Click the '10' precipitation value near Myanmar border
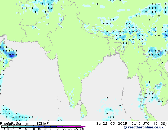 (x=159, y=55)
